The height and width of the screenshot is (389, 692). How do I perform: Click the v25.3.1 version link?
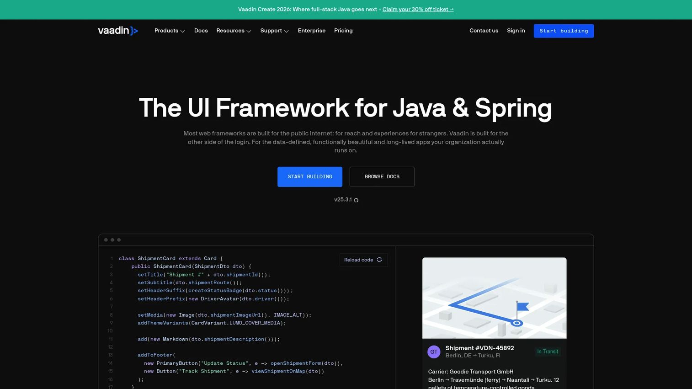tap(343, 200)
